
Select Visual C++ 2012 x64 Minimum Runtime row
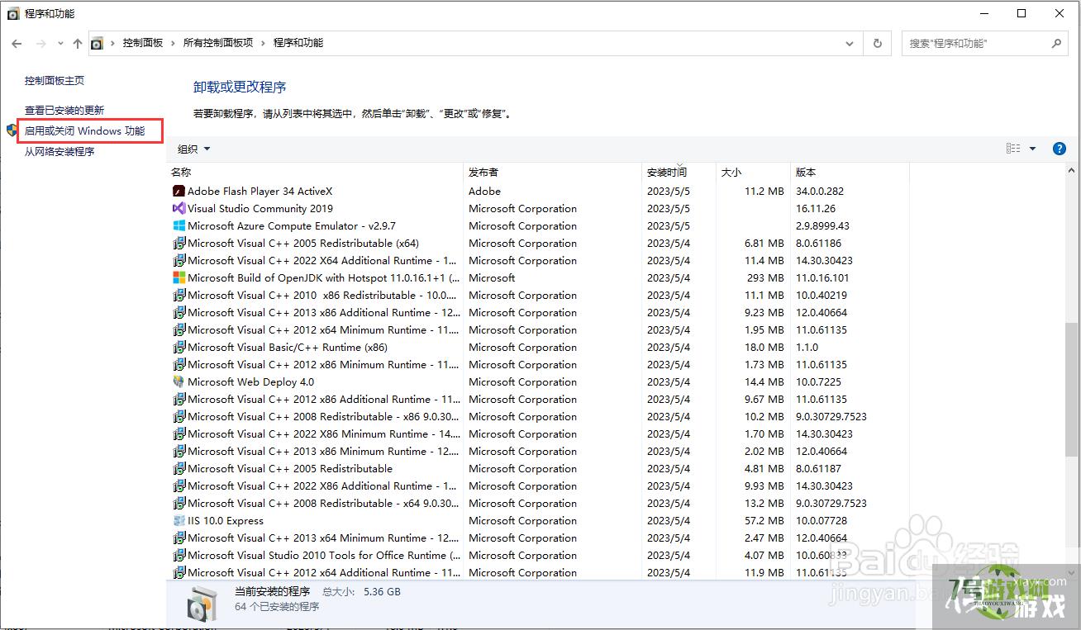(x=538, y=329)
